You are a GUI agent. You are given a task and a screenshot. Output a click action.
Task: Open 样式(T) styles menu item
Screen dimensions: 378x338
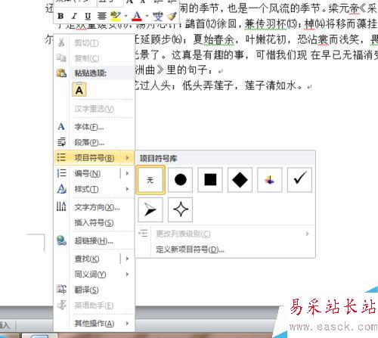pyautogui.click(x=86, y=189)
